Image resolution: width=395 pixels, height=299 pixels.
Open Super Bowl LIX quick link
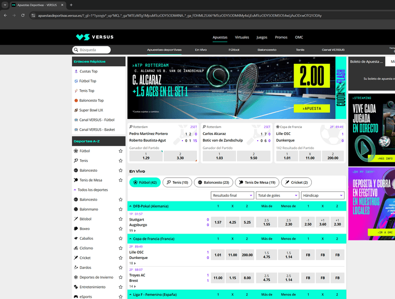coord(91,110)
